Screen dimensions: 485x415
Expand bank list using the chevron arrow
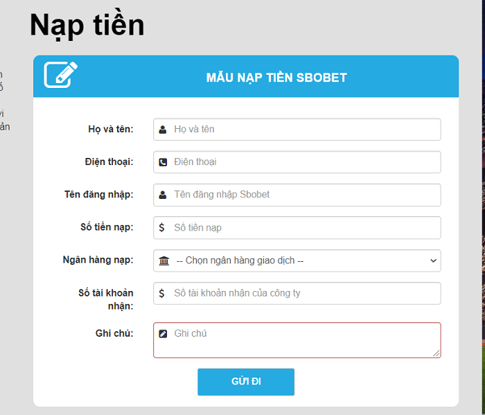tap(433, 261)
